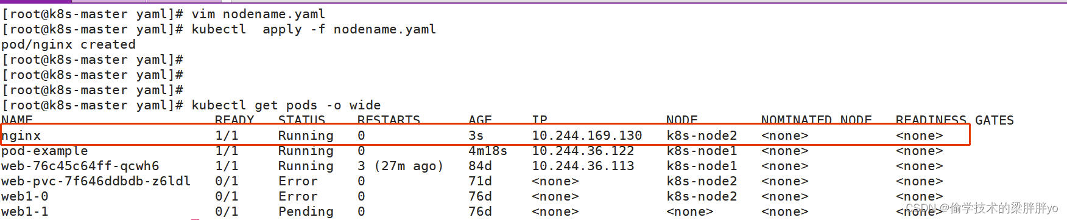Click the READY value 0/1 of web1-1
This screenshot has height=220, width=1067.
coord(227,211)
